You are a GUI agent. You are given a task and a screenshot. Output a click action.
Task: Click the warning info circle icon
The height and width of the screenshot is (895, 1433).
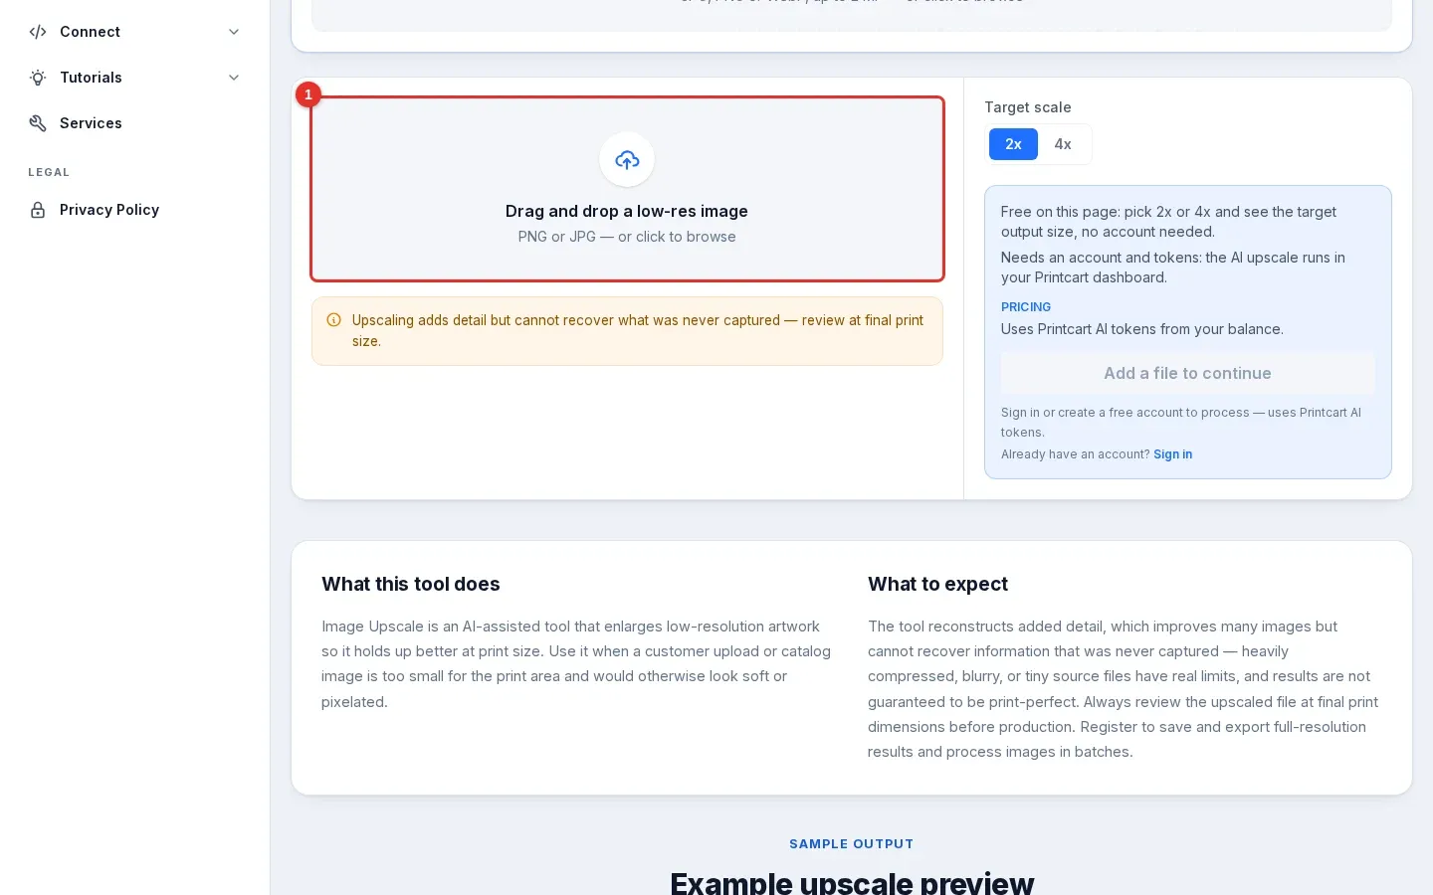click(334, 320)
